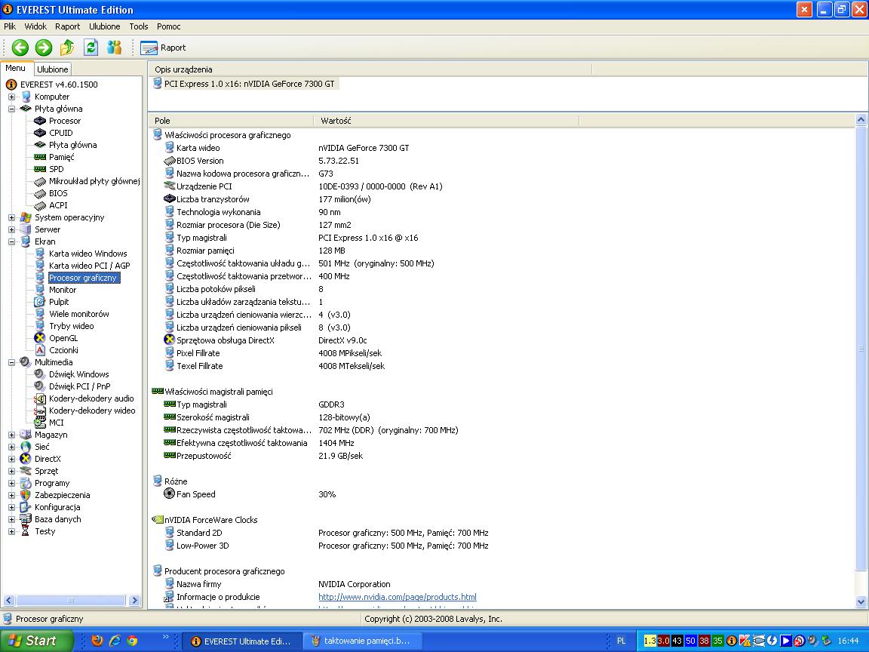
Task: Open the Raport menu in the menu bar
Action: coord(68,26)
